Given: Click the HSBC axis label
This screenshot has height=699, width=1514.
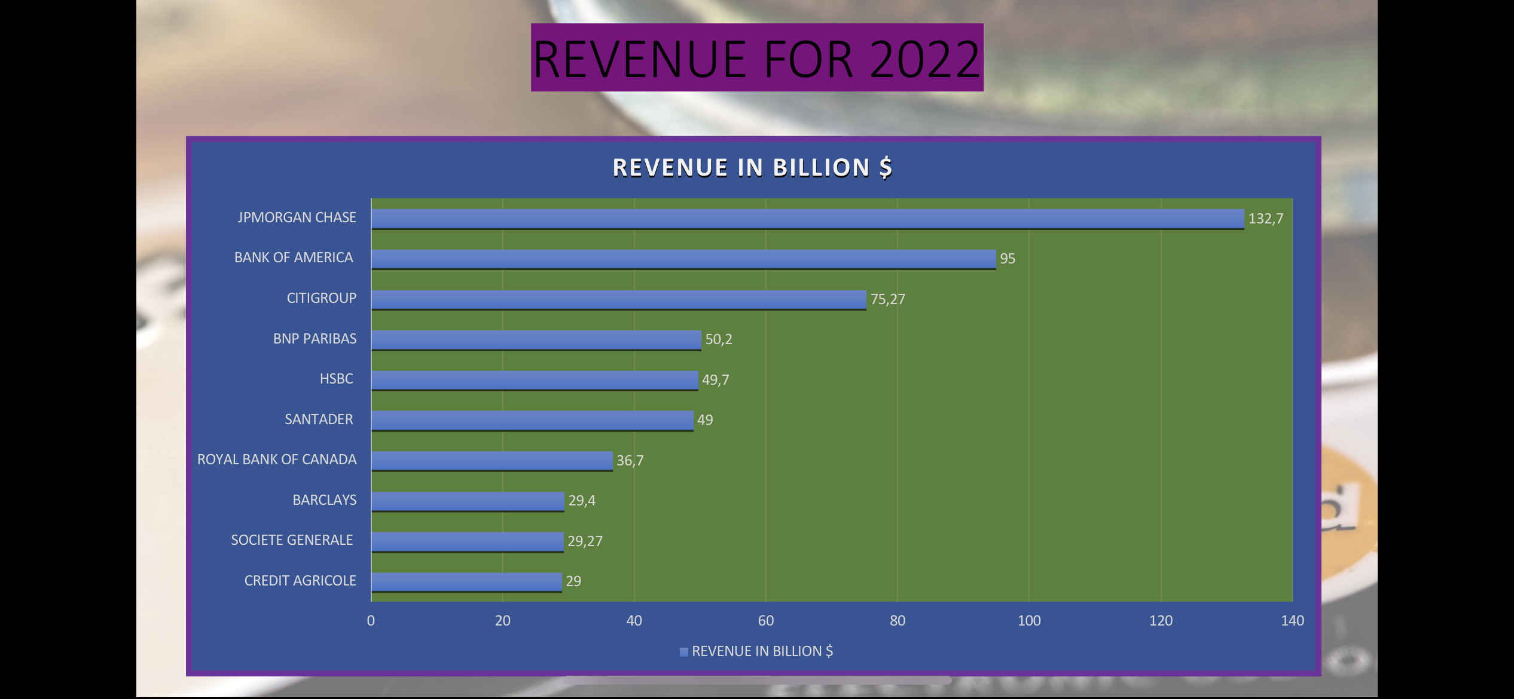Looking at the screenshot, I should 337,379.
